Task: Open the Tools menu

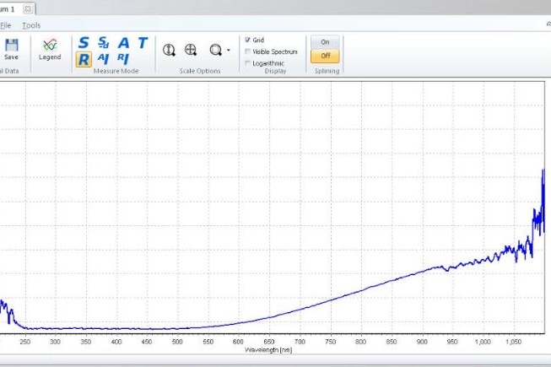Action: (31, 25)
